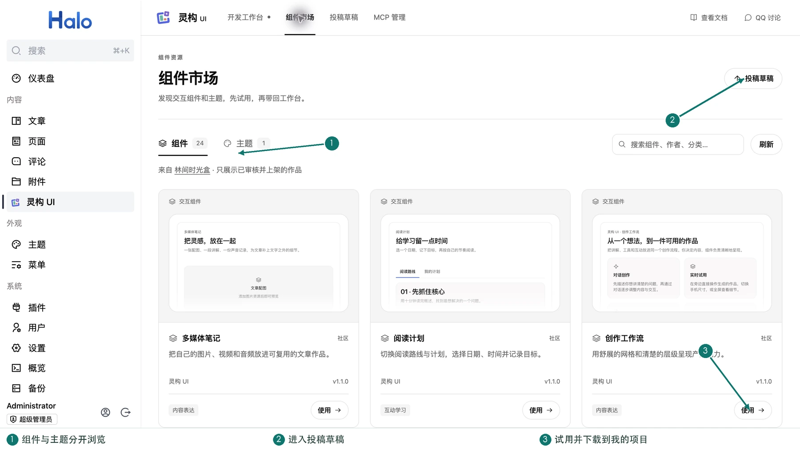800x453 pixels.
Task: Click the logout icon in sidebar footer
Action: [x=126, y=413]
